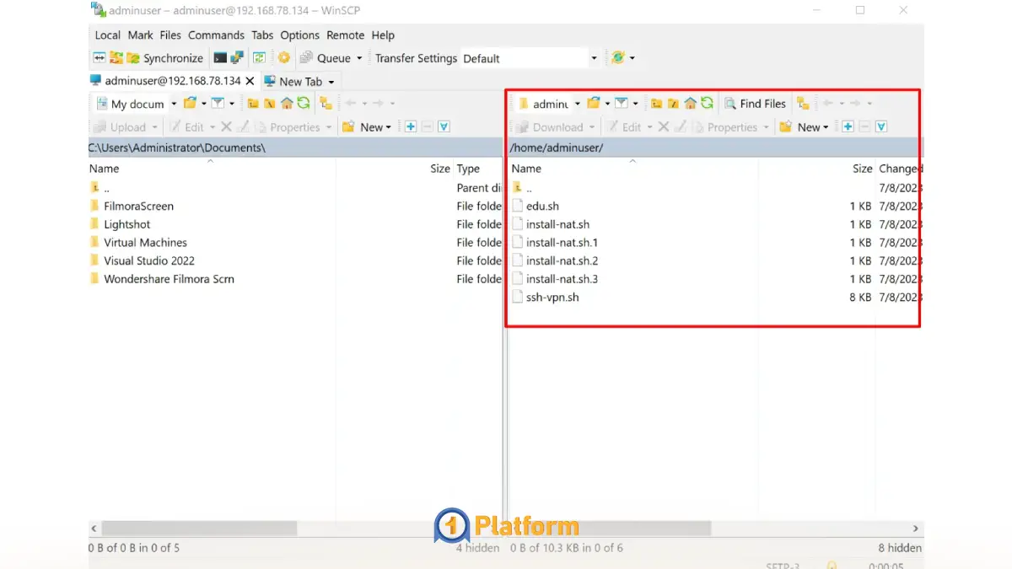Sort remote files by Size column header

861,169
